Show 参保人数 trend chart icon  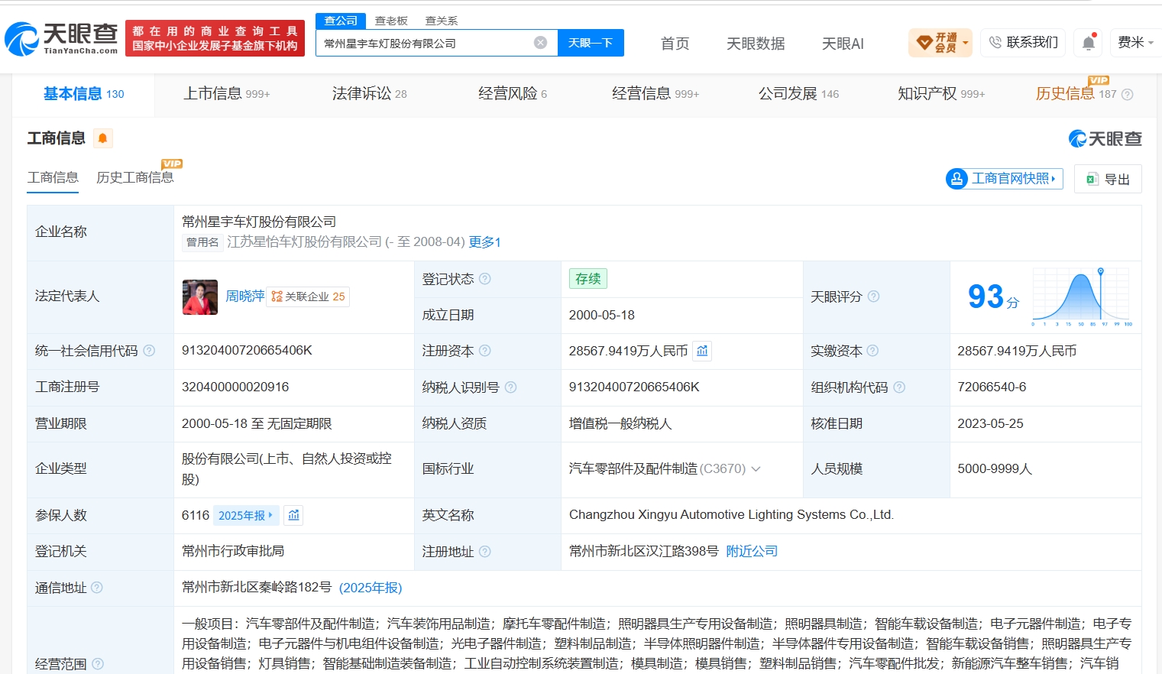pos(293,516)
